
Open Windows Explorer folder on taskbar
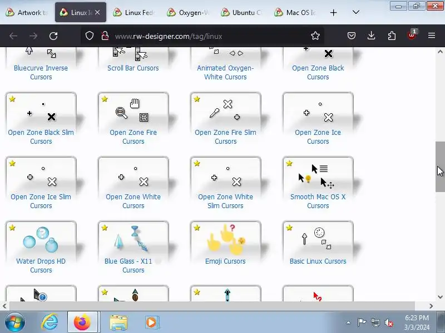(118, 322)
